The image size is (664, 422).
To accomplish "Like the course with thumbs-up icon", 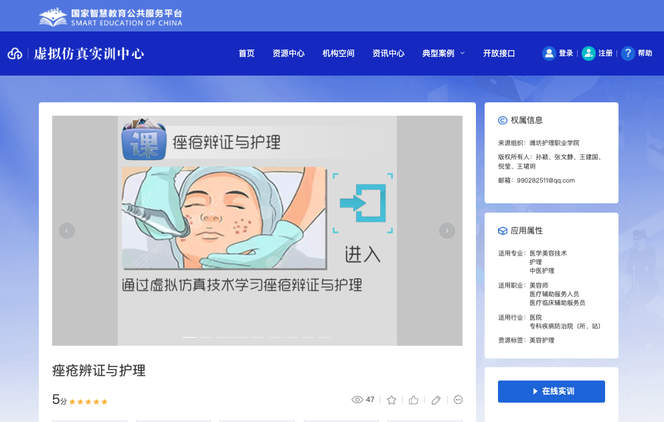I will tap(414, 400).
